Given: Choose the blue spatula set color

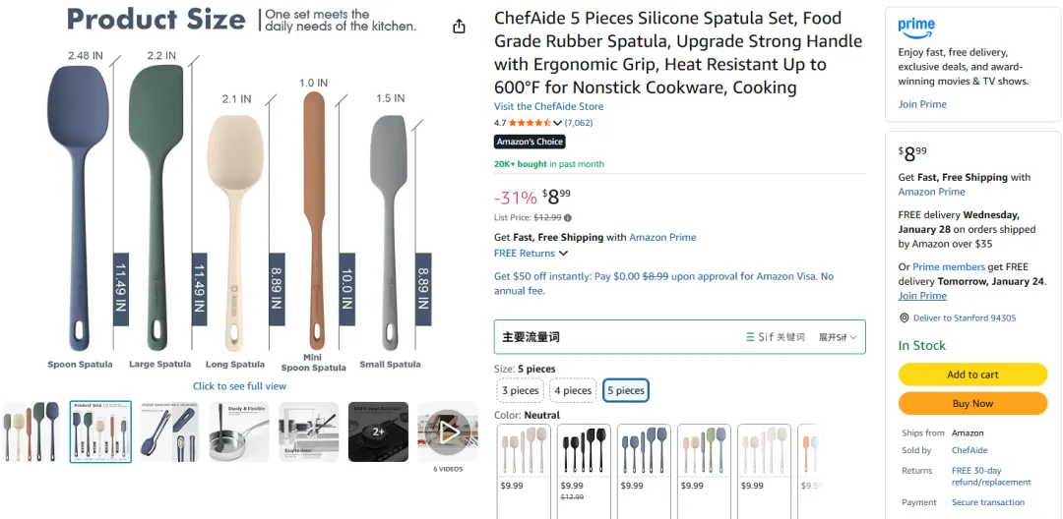Looking at the screenshot, I should click(x=644, y=452).
